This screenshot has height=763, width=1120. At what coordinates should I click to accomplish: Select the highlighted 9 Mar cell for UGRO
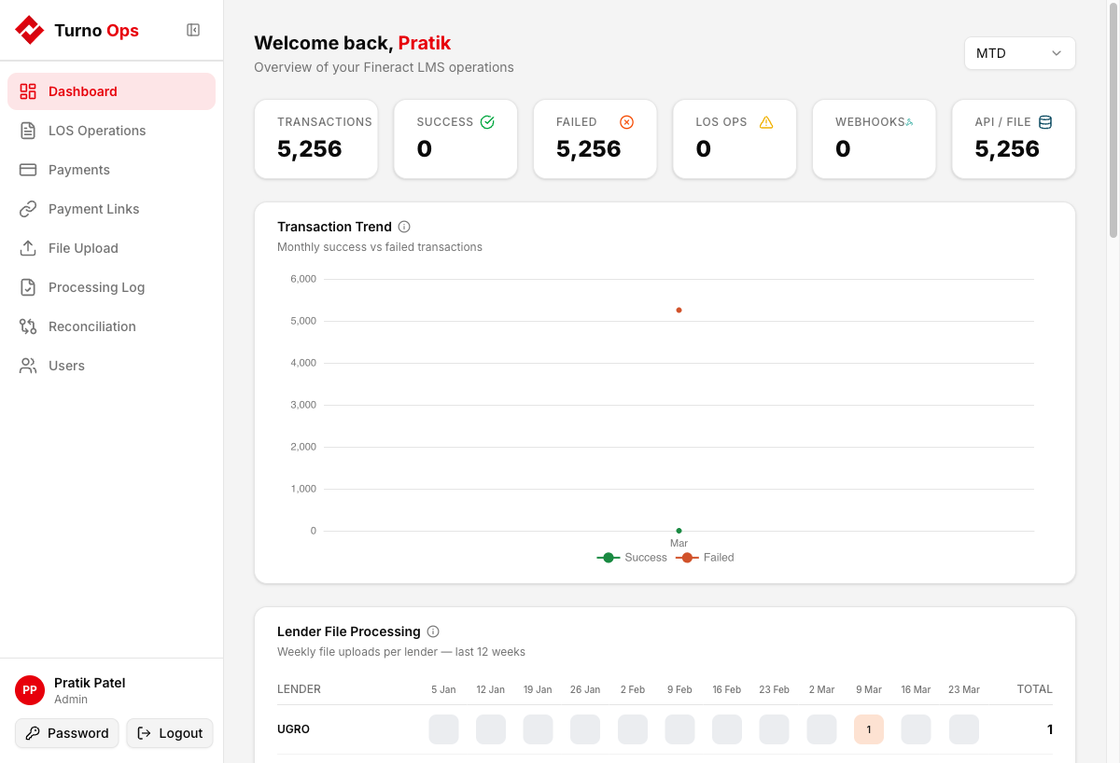pos(868,729)
